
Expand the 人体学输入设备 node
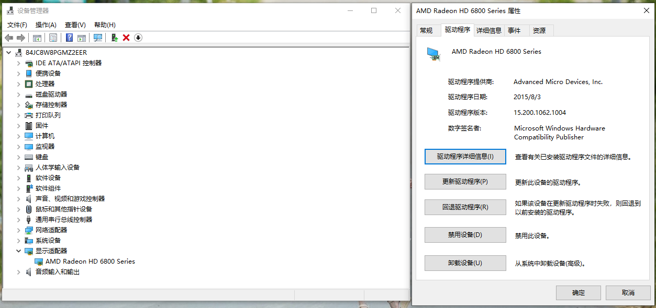click(x=18, y=168)
